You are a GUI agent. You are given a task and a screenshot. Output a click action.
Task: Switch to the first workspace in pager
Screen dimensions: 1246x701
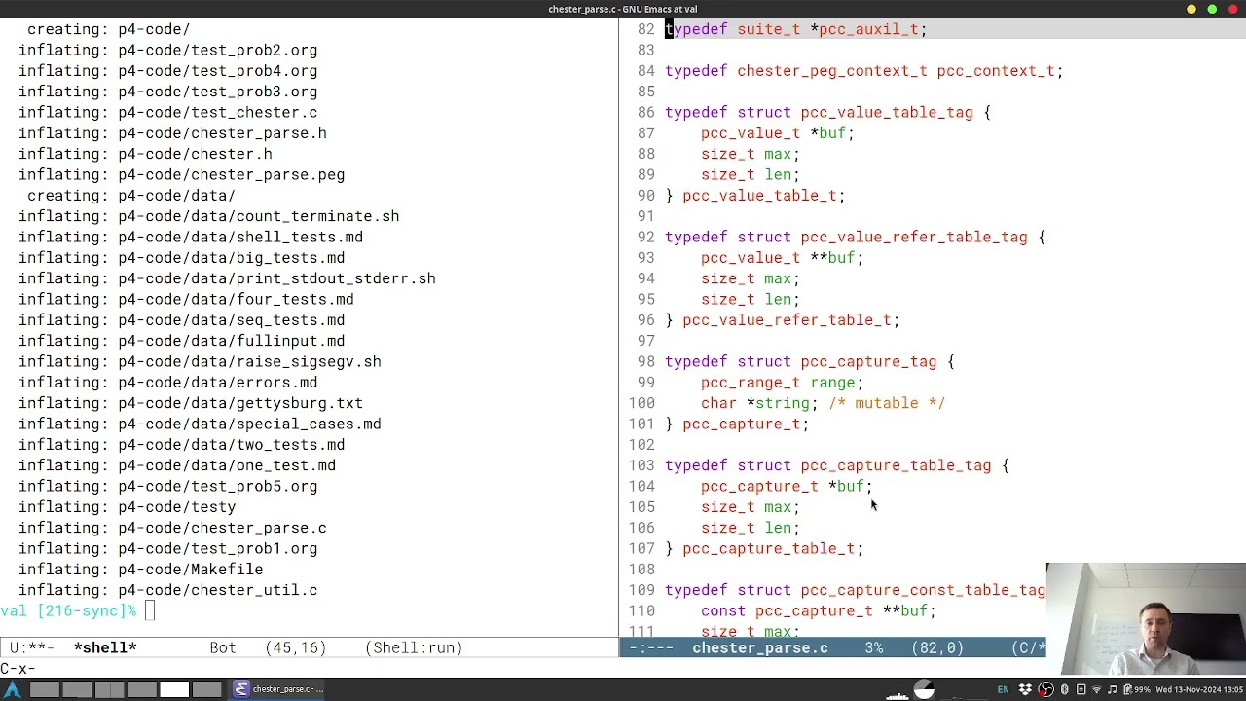pos(45,689)
